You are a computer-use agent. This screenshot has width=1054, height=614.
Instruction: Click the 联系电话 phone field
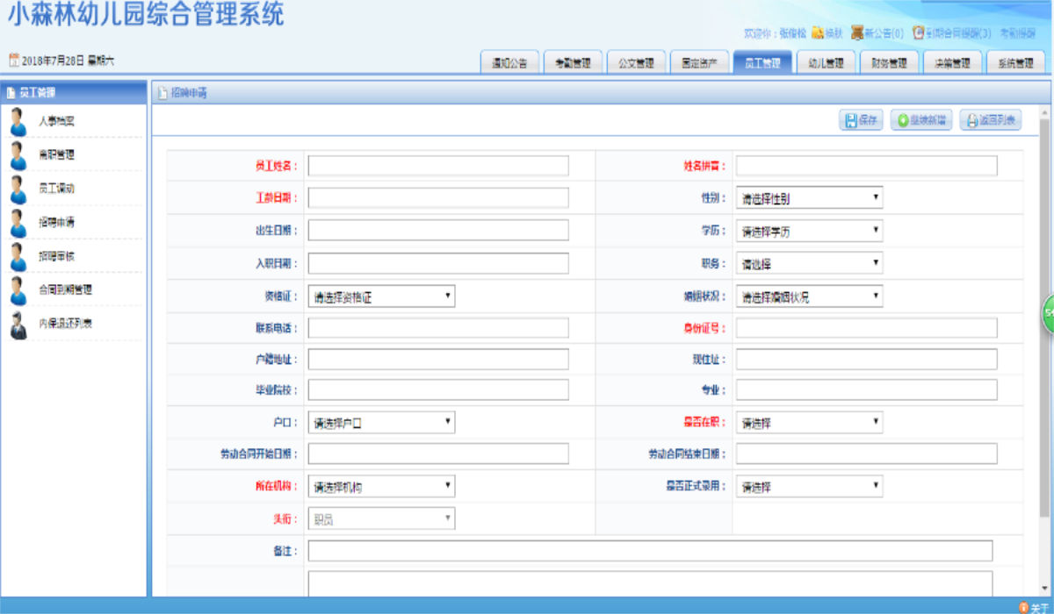(438, 328)
